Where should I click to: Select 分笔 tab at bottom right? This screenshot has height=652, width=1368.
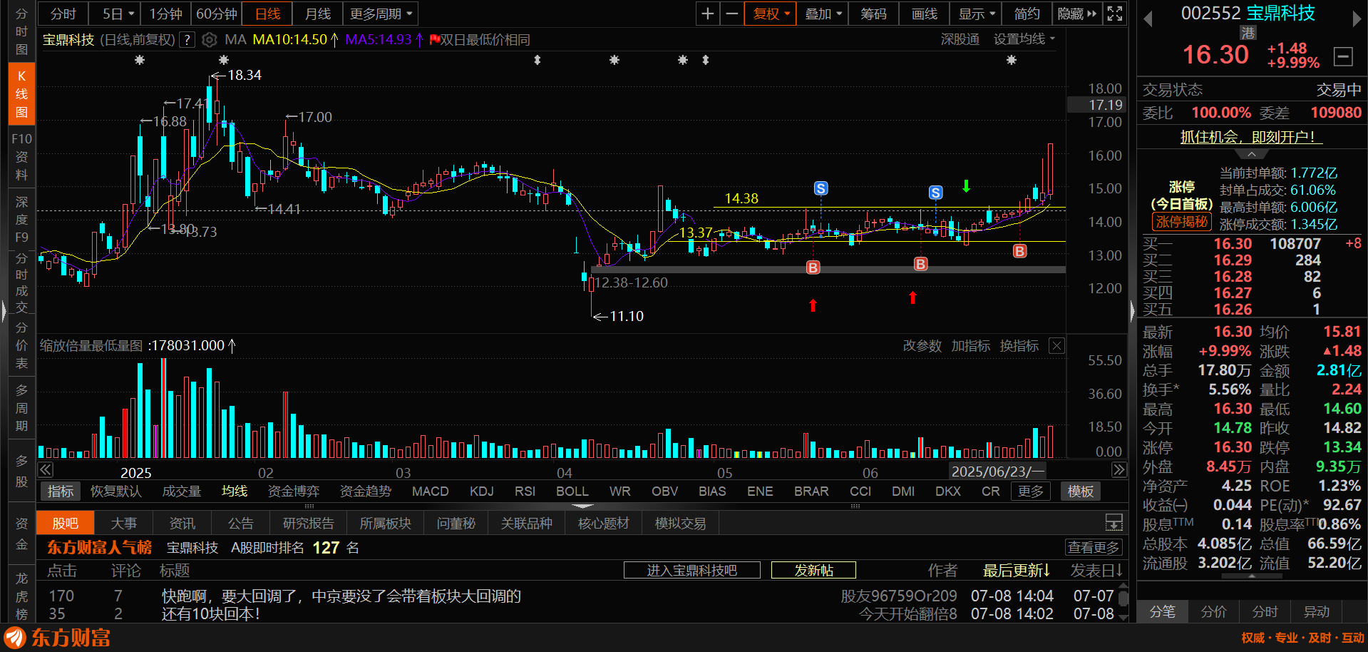(1162, 611)
